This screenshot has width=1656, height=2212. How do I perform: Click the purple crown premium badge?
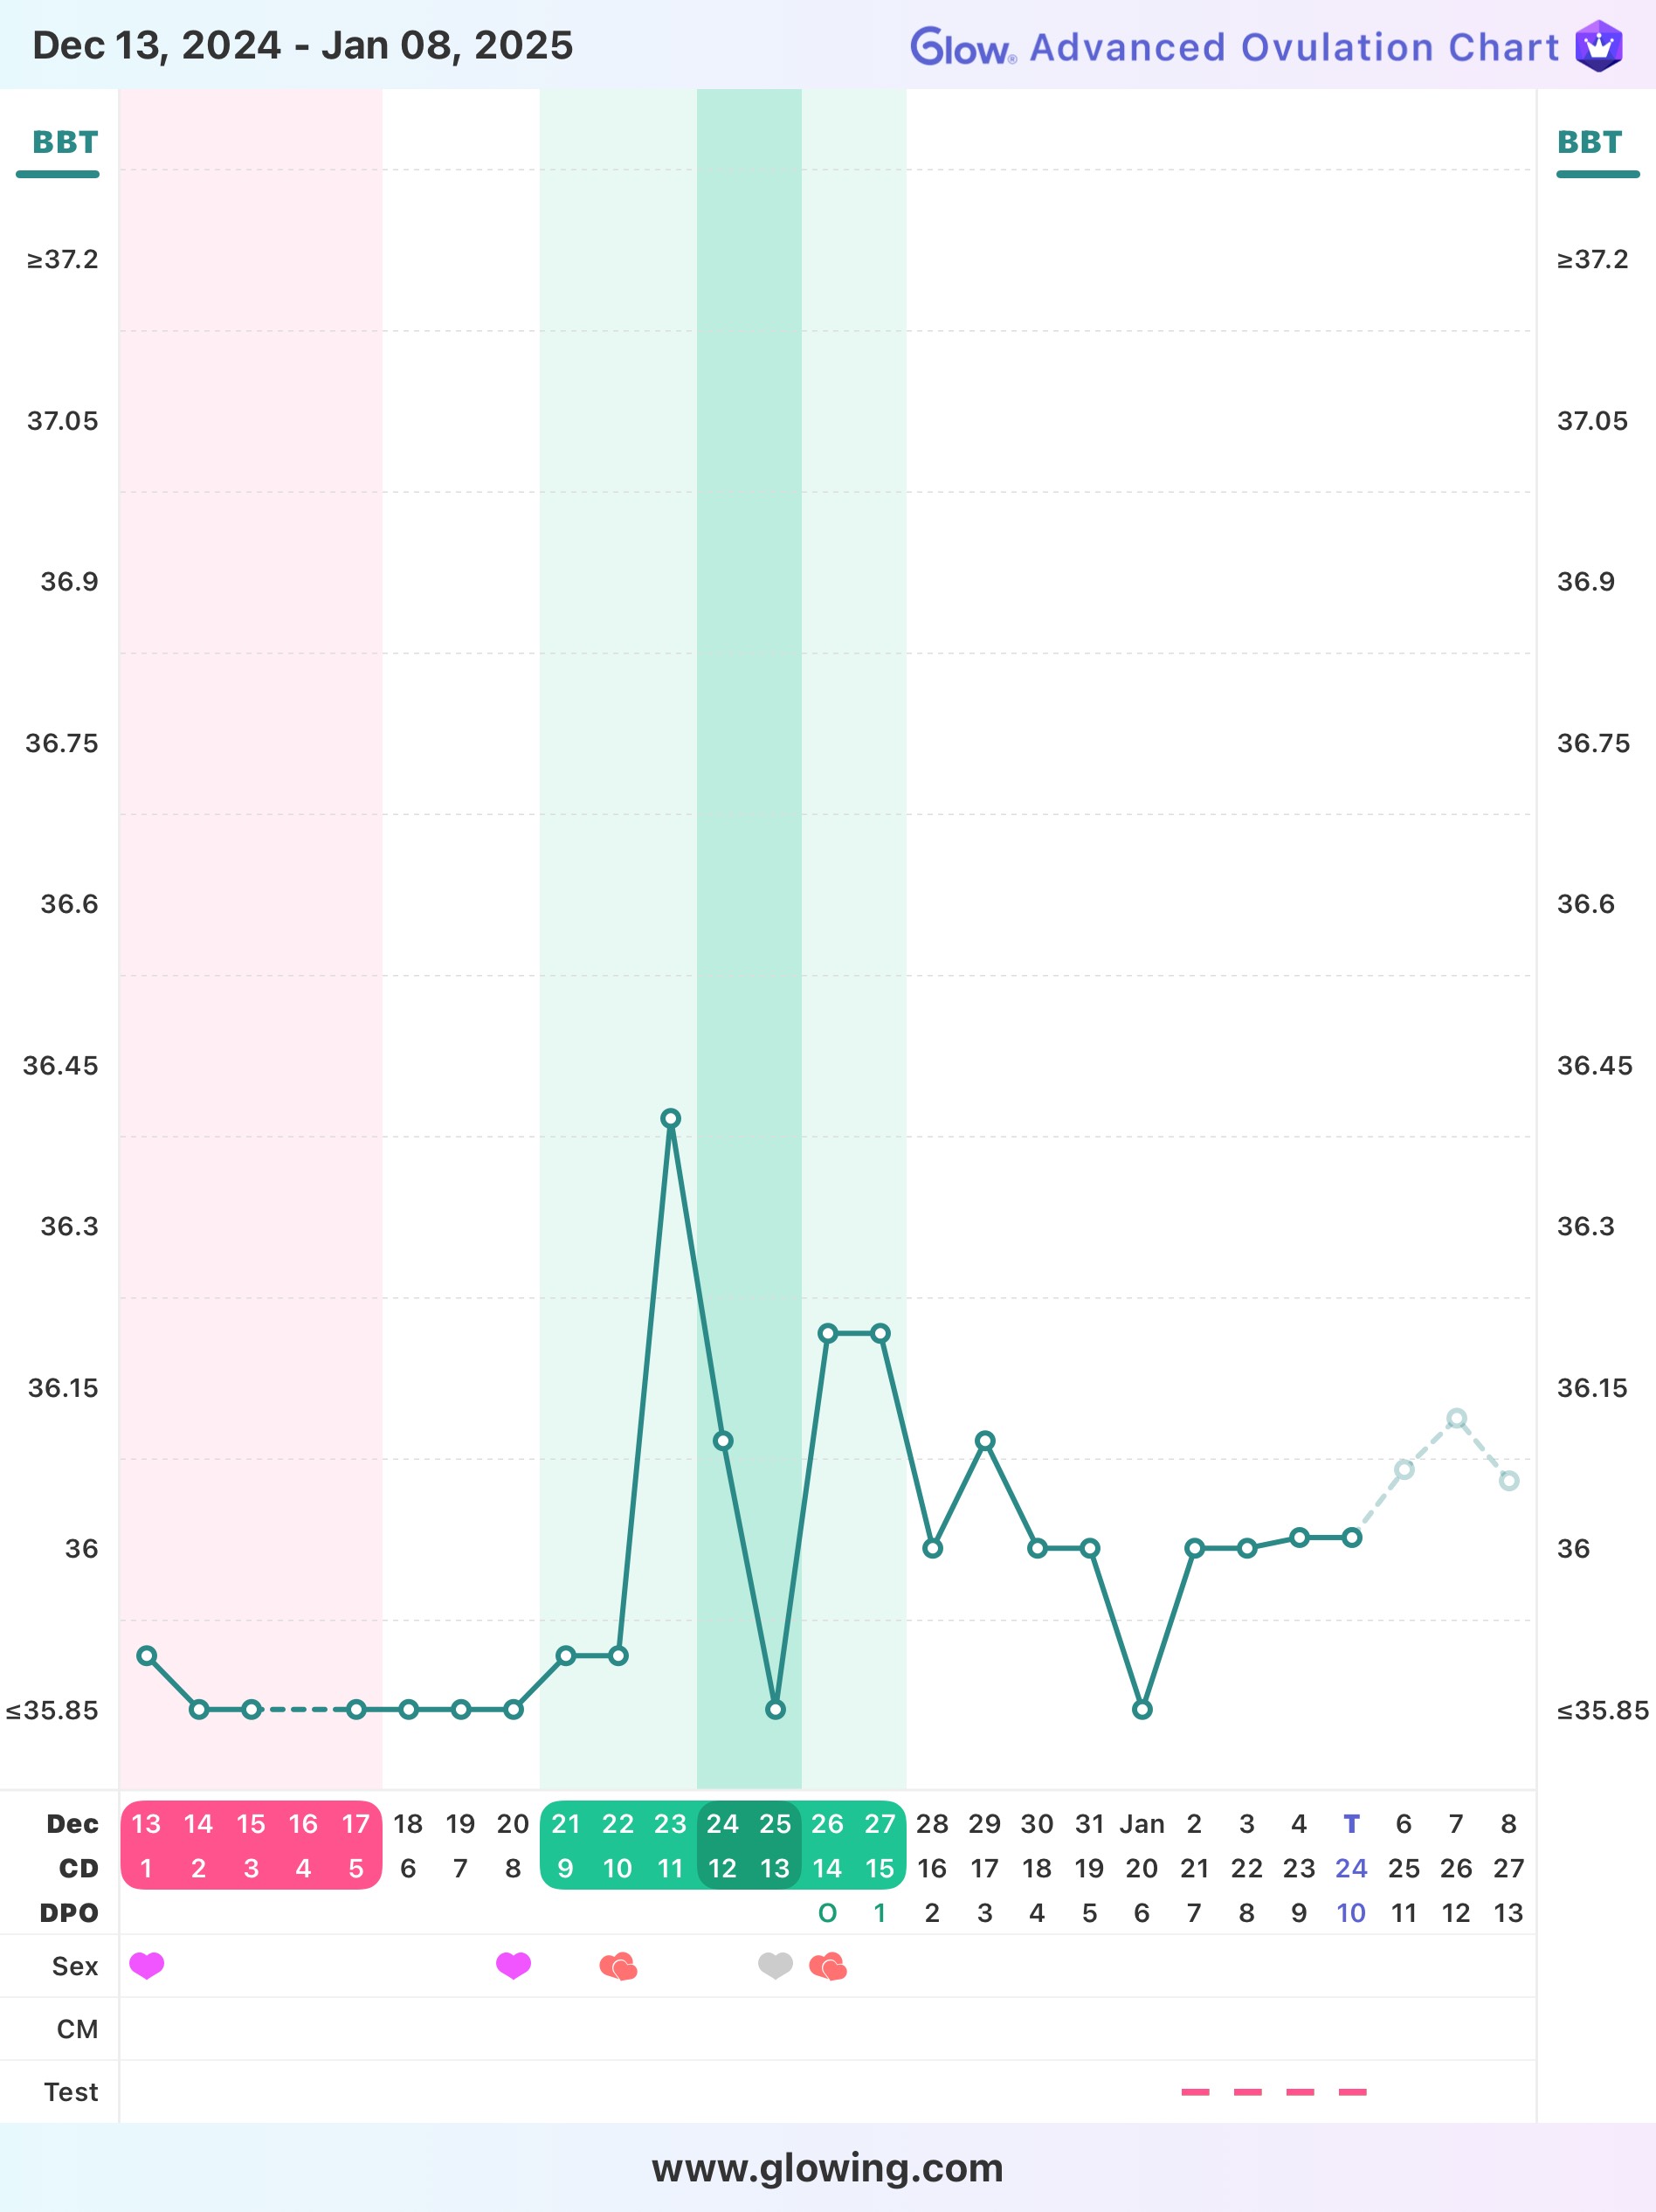(x=1598, y=46)
